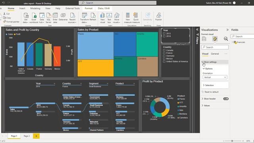Check United States of America box
Image resolution: width=254 pixels, height=143 pixels.
click(x=164, y=62)
